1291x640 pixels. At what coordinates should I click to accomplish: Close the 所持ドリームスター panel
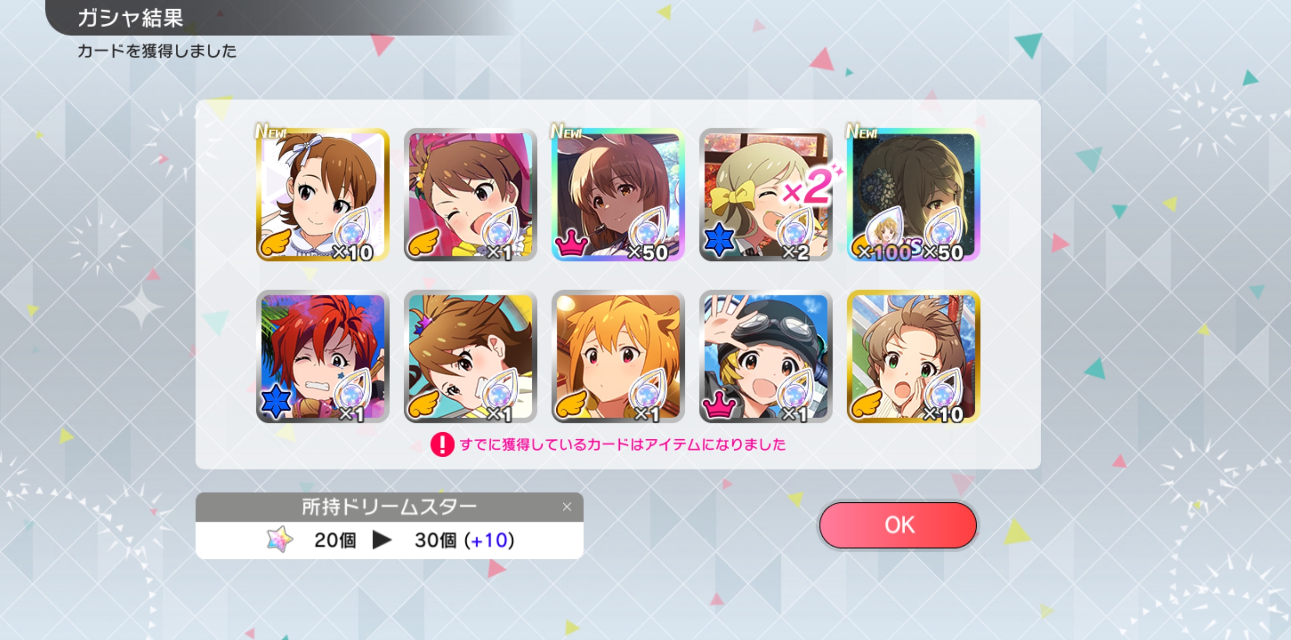click(x=567, y=507)
